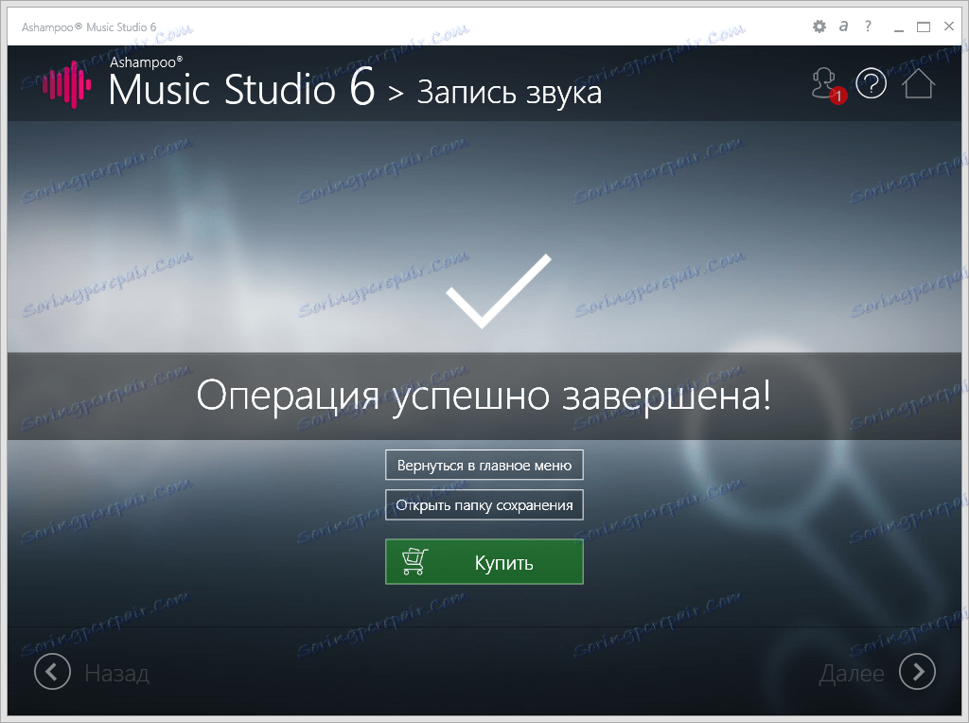The image size is (969, 723).
Task: Click the 'Назад' label
Action: click(116, 673)
